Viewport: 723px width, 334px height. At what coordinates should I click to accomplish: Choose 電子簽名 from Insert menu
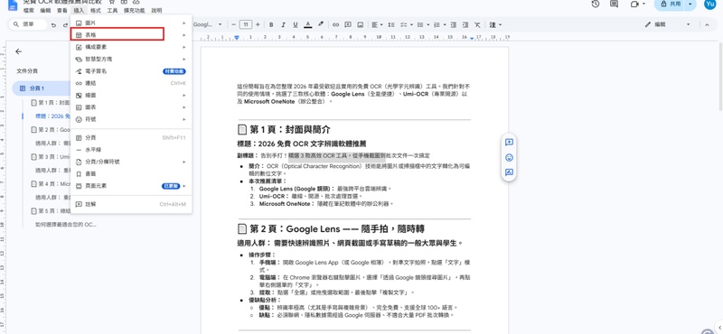pyautogui.click(x=131, y=71)
